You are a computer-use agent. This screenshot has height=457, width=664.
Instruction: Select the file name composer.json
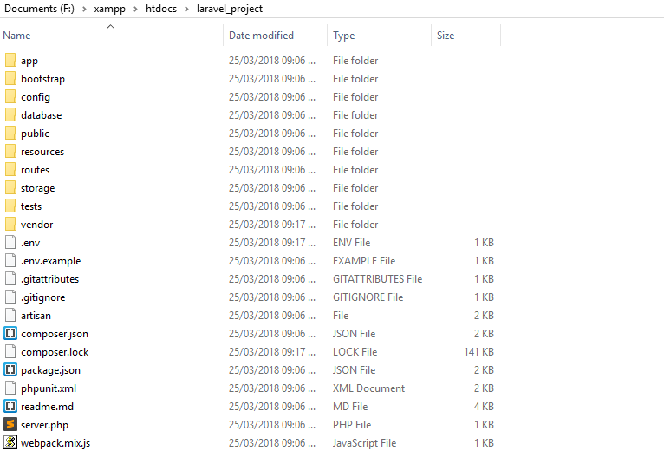55,334
